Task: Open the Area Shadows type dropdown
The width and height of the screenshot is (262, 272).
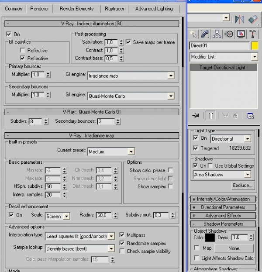Action: [x=222, y=175]
